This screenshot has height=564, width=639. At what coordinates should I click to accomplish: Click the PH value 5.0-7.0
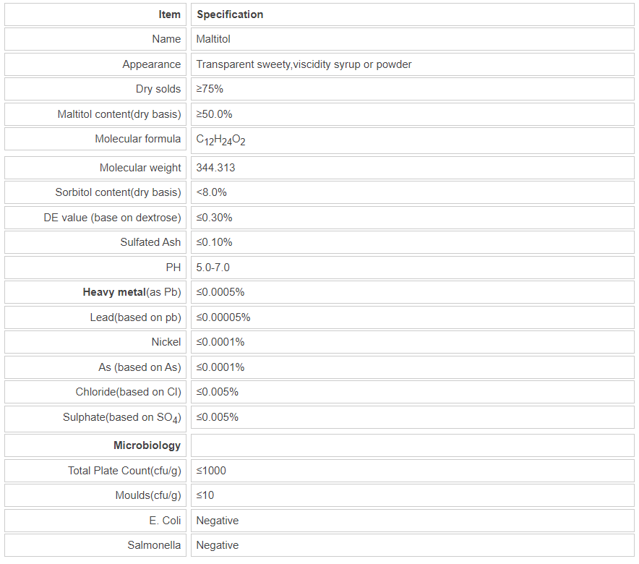coord(213,268)
